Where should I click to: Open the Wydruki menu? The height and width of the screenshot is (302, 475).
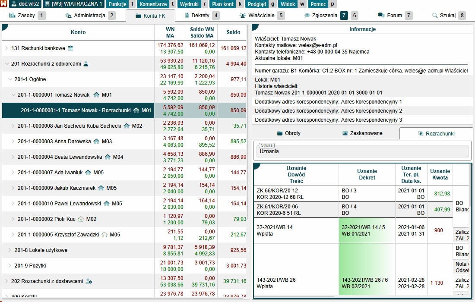pos(189,4)
